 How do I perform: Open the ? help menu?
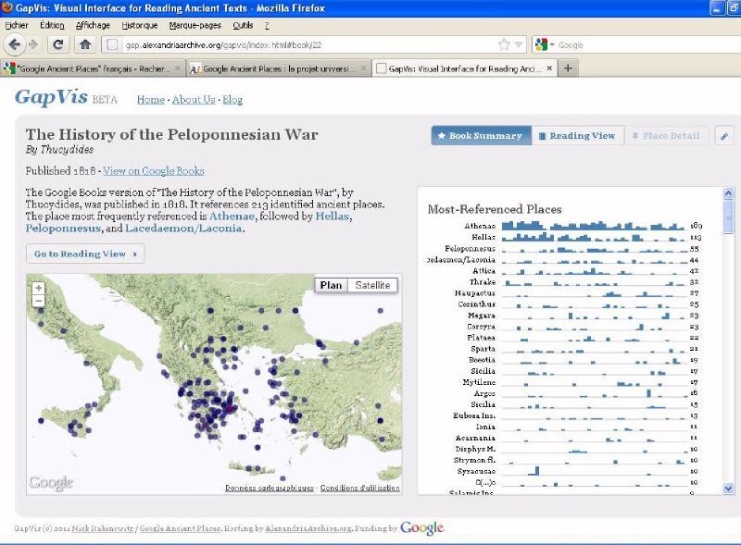[x=267, y=26]
